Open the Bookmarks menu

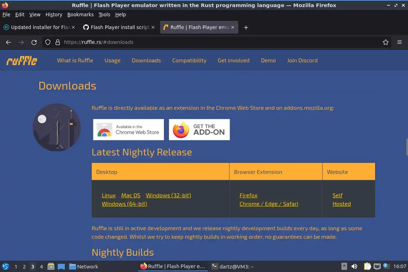[x=80, y=15]
